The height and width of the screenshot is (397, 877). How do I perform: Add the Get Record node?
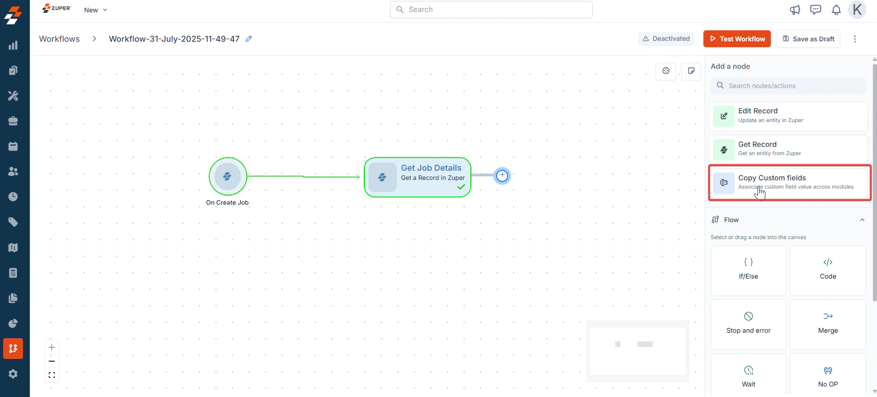coord(788,150)
